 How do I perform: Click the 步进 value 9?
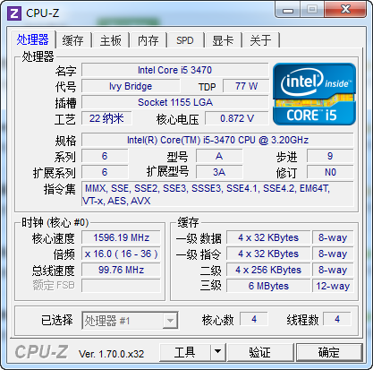[x=330, y=156]
